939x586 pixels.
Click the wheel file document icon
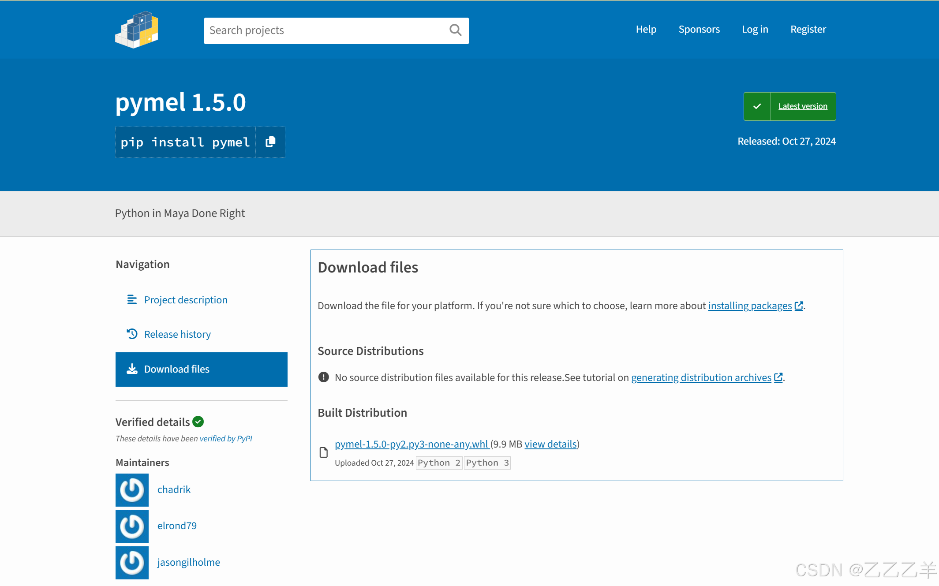[x=324, y=452]
